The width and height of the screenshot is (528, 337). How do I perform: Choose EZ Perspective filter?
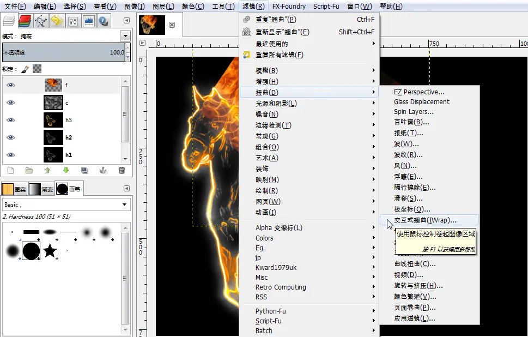(429, 92)
